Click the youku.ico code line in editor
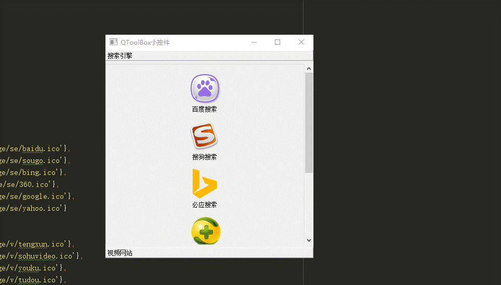The image size is (501, 285). click(33, 268)
